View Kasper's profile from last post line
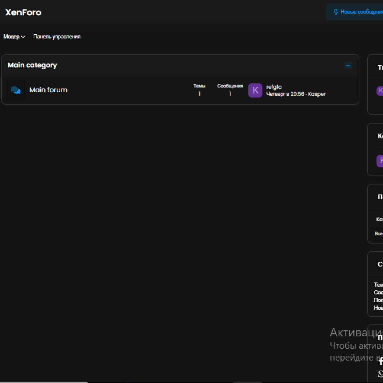This screenshot has height=383, width=383. pos(317,94)
